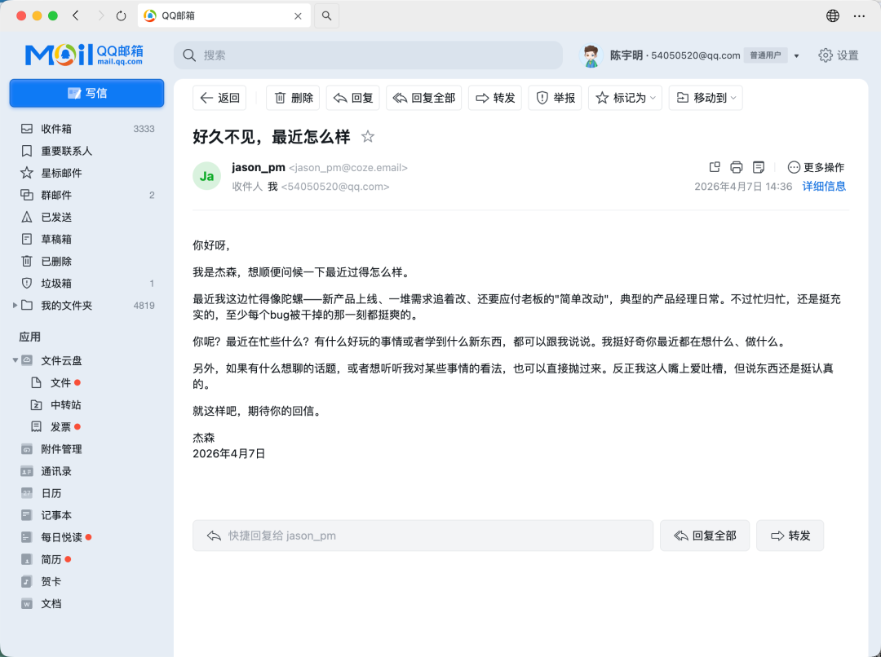Open 草稿箱 drafts folder
881x657 pixels.
86,239
